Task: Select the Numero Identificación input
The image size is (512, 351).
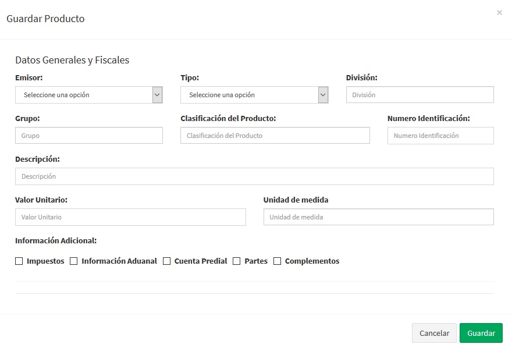Action: (x=440, y=136)
